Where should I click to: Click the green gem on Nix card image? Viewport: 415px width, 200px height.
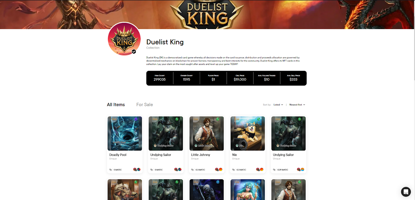(259, 119)
